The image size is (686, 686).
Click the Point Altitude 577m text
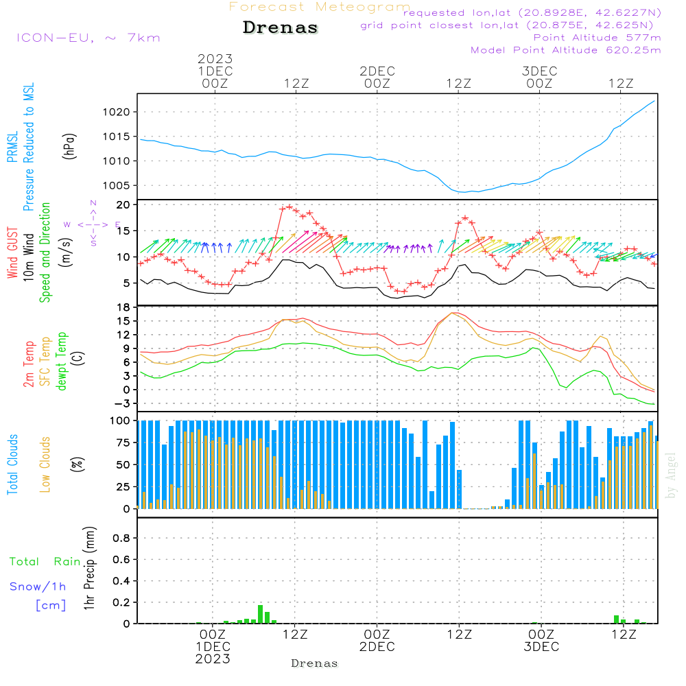click(x=597, y=38)
